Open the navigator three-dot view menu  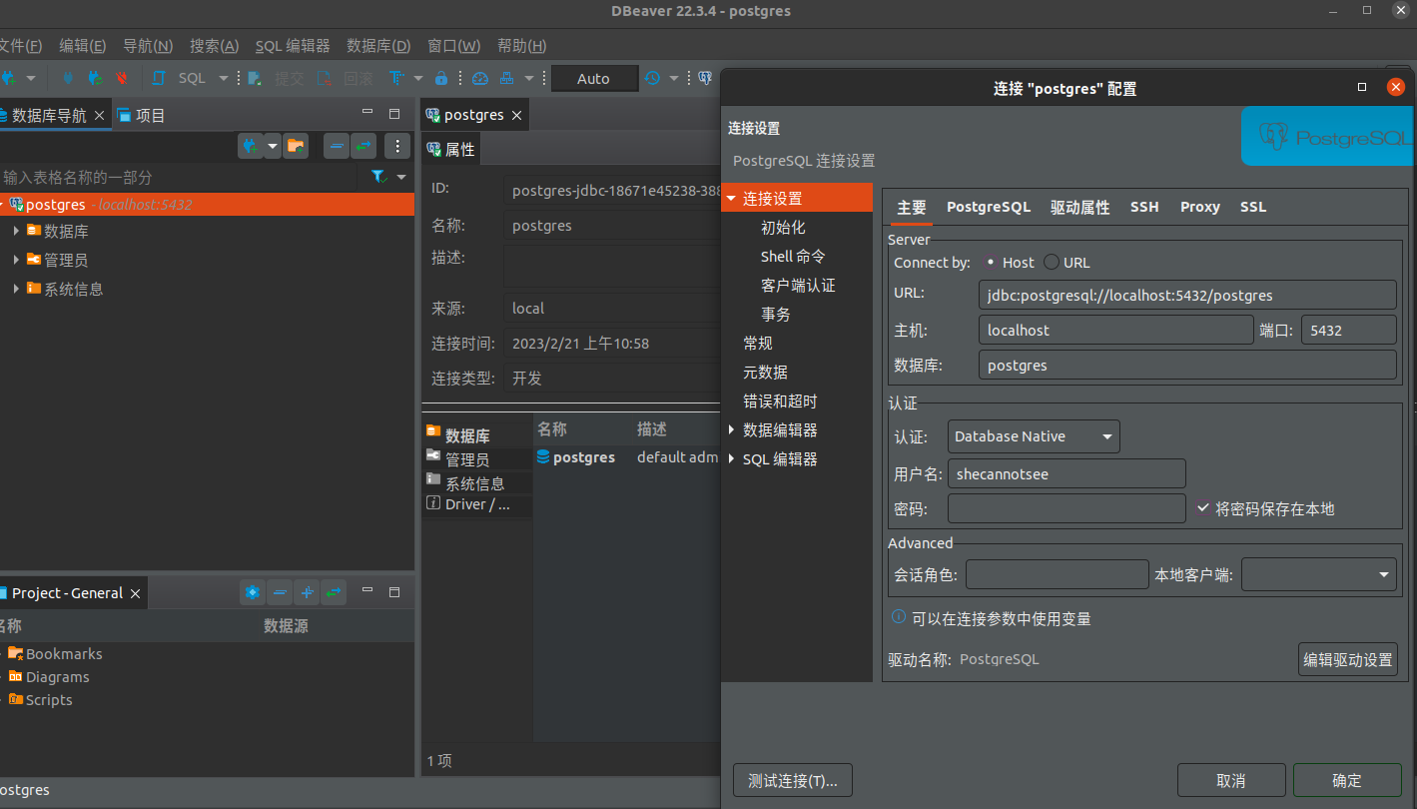tap(397, 146)
